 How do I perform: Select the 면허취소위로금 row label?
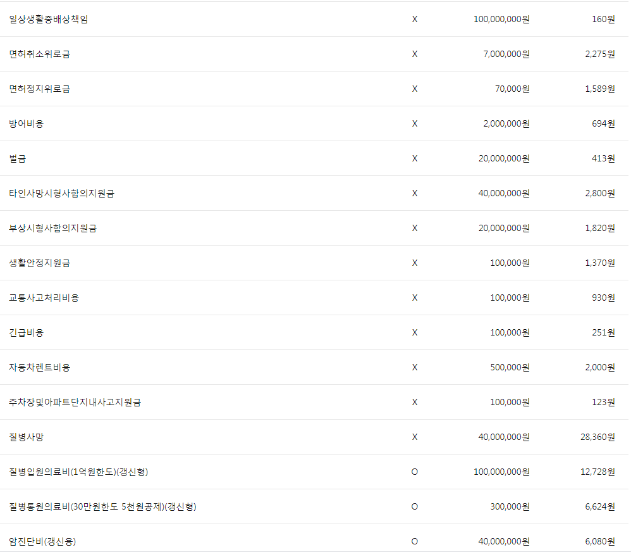coord(39,54)
